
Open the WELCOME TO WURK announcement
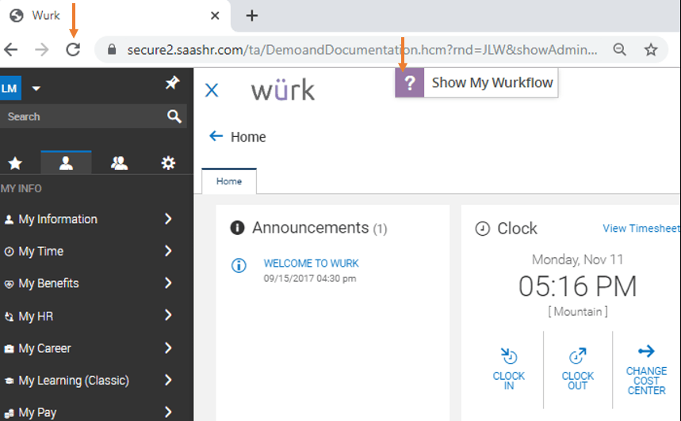click(x=311, y=264)
